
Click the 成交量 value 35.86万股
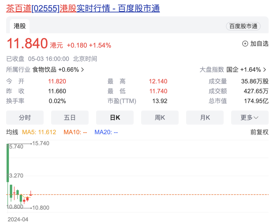[x=255, y=81]
